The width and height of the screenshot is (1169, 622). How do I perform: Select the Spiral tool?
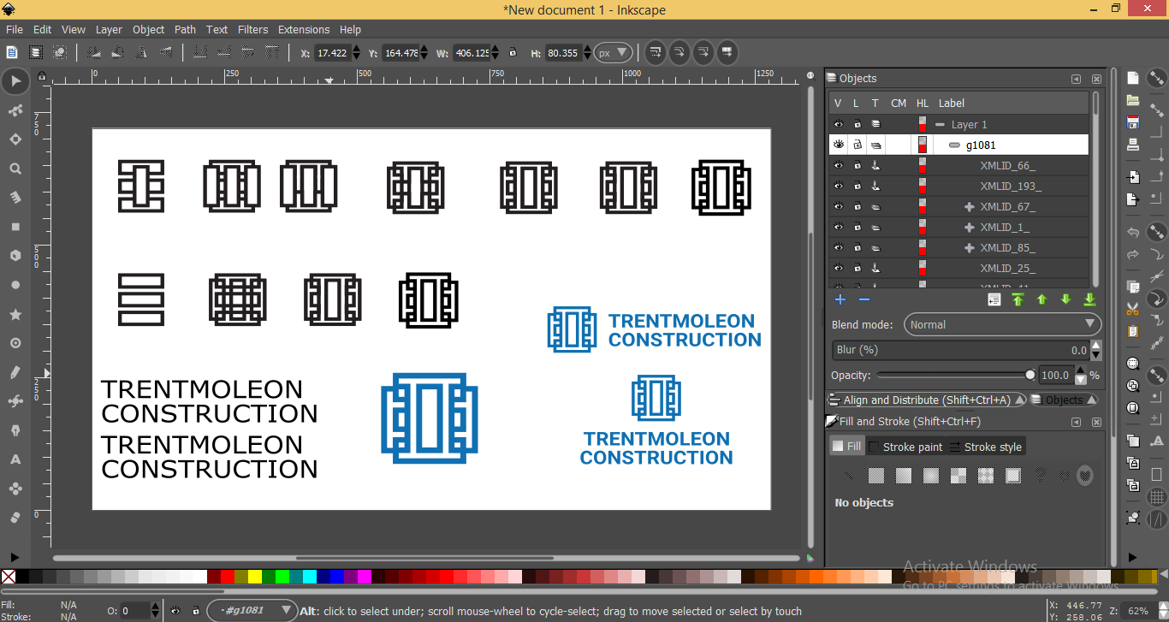15,343
